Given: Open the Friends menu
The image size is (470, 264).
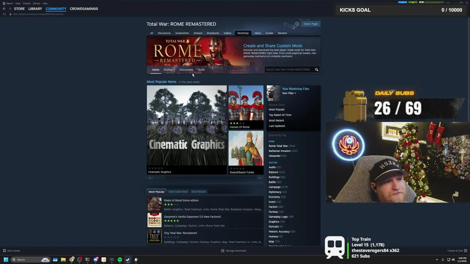Looking at the screenshot, I should pyautogui.click(x=27, y=3).
